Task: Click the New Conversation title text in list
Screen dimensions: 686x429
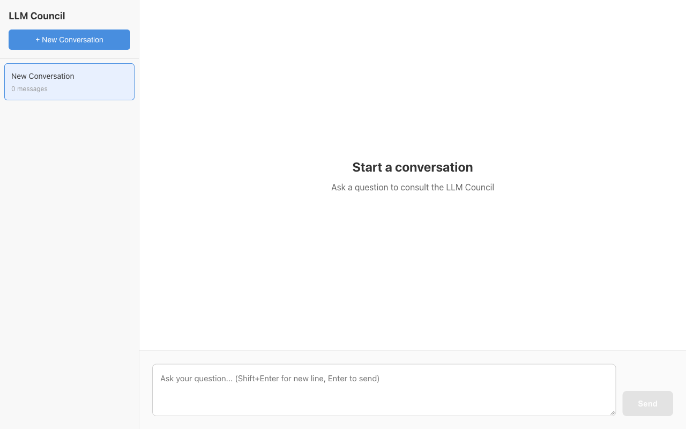Action: [x=43, y=76]
